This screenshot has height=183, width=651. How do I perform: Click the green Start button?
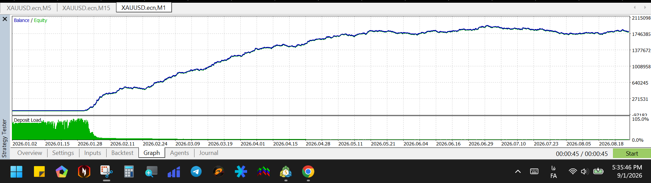tap(632, 154)
